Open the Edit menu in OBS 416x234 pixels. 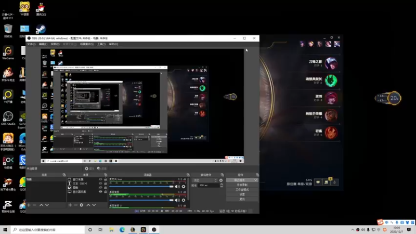pos(43,44)
